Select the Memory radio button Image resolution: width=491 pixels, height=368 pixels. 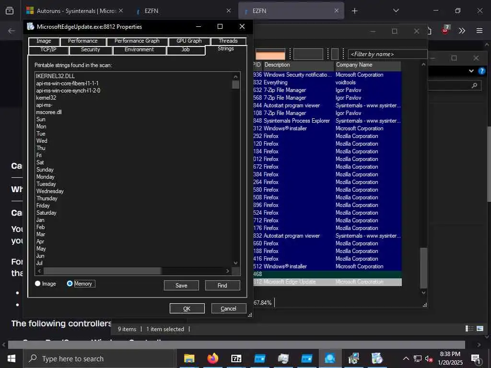click(70, 284)
